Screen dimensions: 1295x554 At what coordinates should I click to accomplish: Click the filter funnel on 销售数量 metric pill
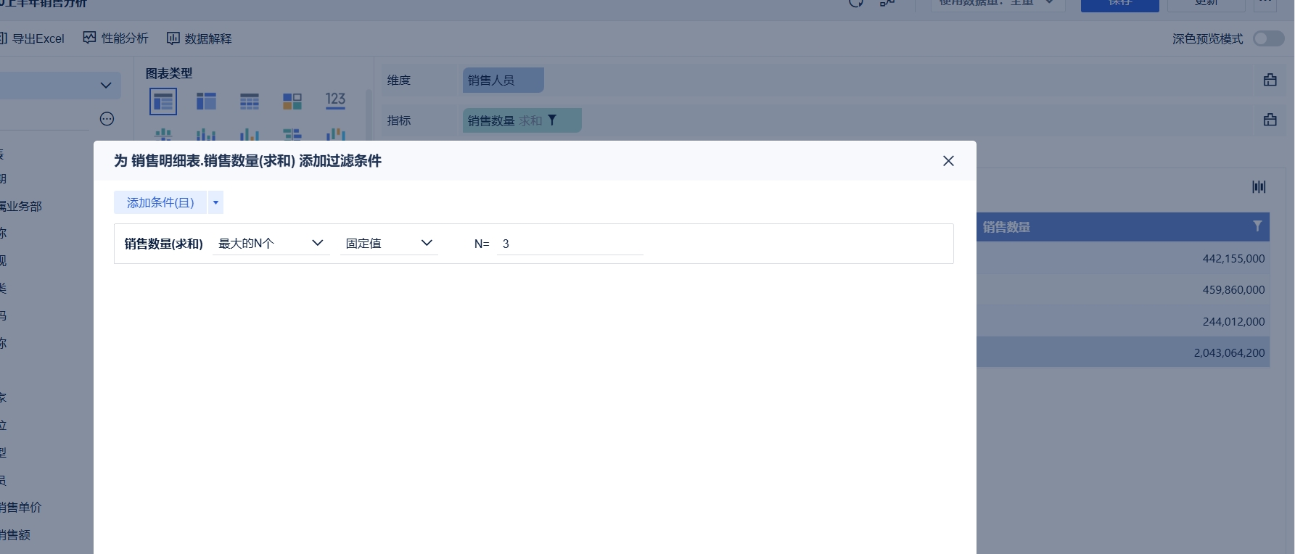coord(552,120)
